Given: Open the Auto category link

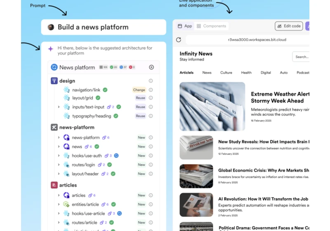Looking at the screenshot, I should (x=284, y=73).
